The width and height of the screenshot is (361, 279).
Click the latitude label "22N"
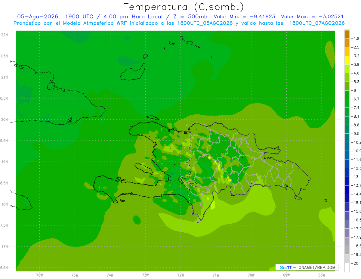pyautogui.click(x=5, y=35)
